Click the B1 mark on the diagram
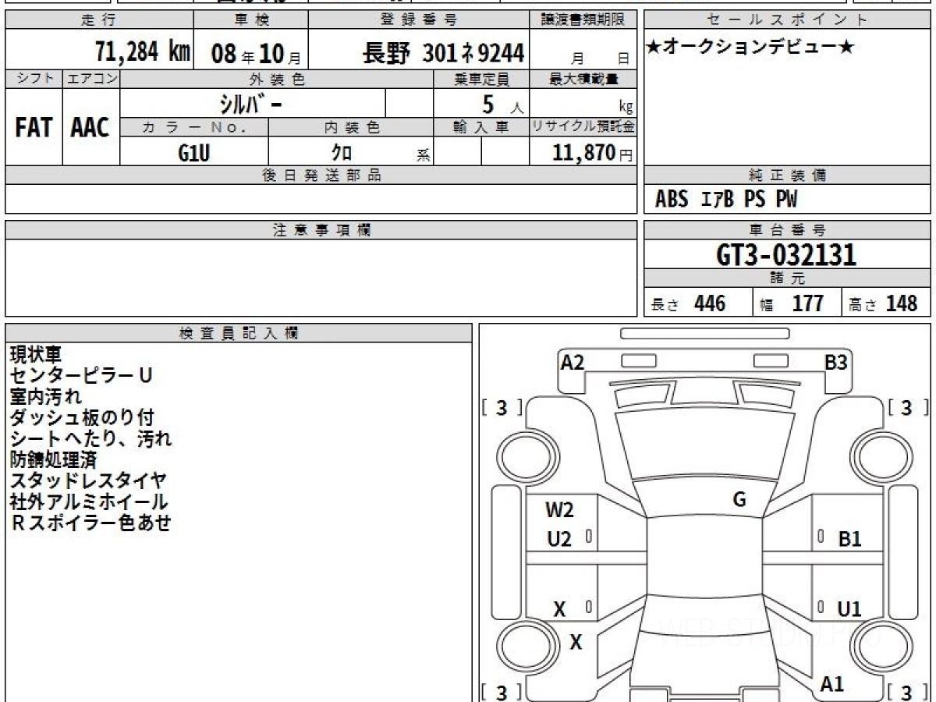 (x=849, y=538)
